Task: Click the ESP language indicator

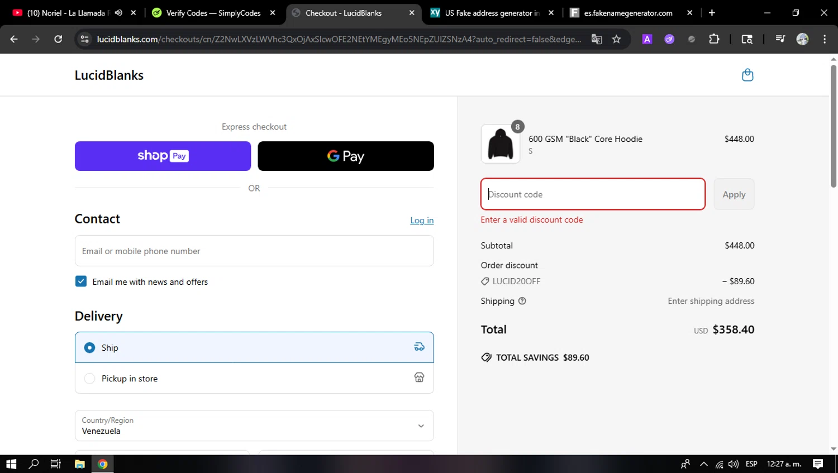Action: point(751,464)
